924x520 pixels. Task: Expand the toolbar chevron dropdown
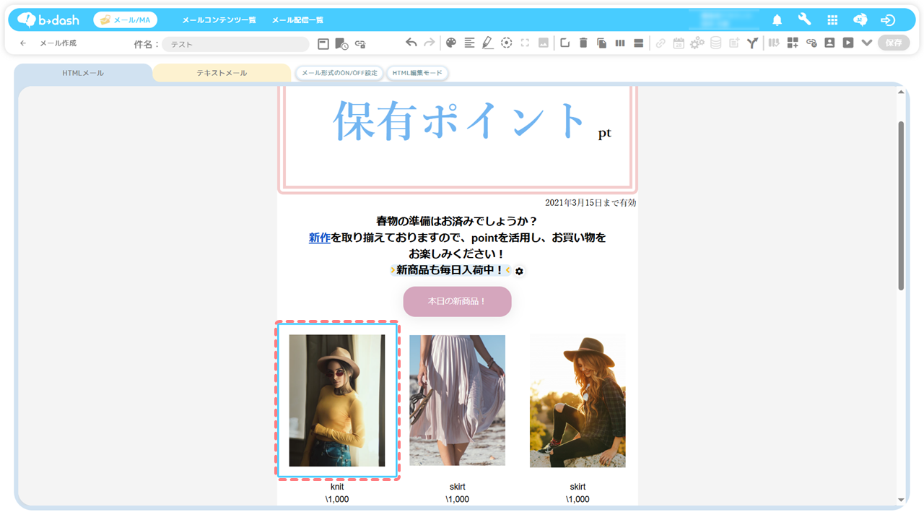point(867,43)
